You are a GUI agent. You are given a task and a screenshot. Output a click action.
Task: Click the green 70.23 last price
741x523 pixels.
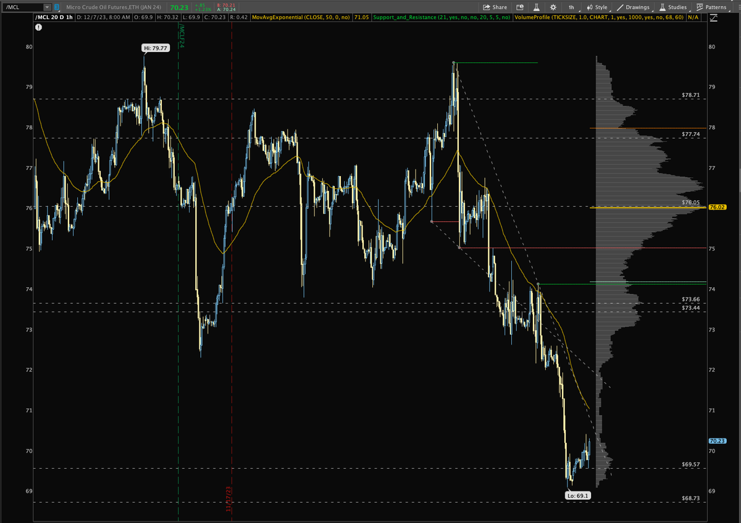tap(179, 7)
